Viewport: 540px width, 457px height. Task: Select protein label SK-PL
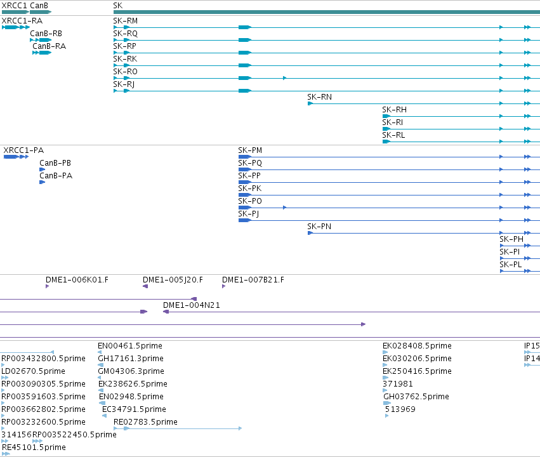pos(510,265)
